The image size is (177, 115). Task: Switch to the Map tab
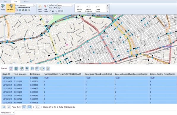coord(5,2)
